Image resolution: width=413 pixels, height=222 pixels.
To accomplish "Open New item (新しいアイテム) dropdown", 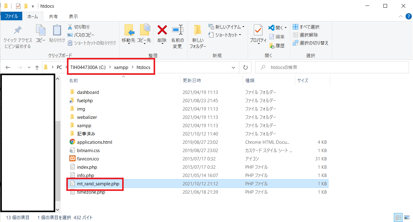I will [226, 27].
